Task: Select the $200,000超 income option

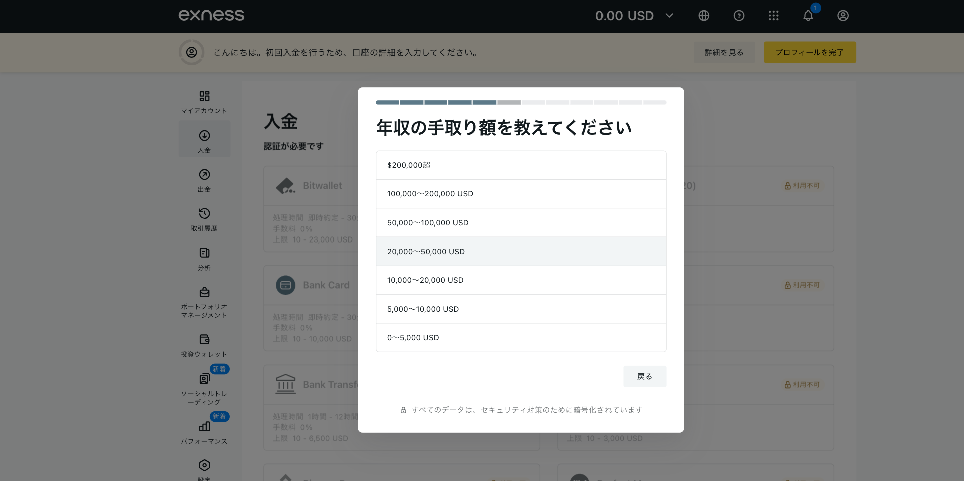Action: point(521,165)
